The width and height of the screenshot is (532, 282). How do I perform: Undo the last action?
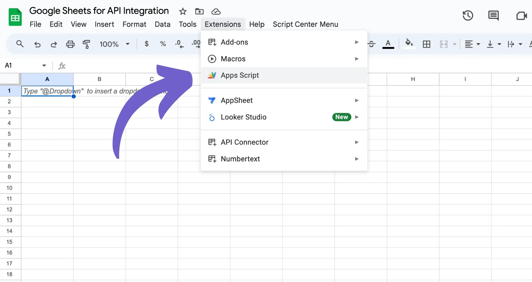point(37,44)
